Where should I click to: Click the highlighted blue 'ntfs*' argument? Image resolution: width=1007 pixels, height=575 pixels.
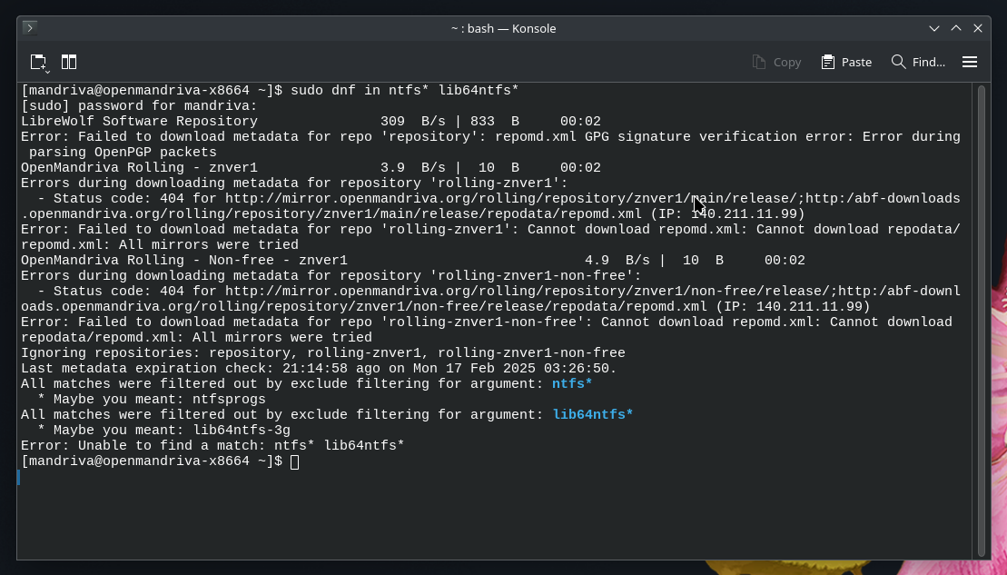point(572,384)
